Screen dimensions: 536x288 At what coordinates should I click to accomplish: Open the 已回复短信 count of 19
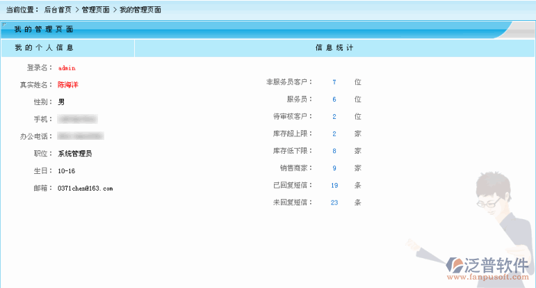[x=334, y=186]
